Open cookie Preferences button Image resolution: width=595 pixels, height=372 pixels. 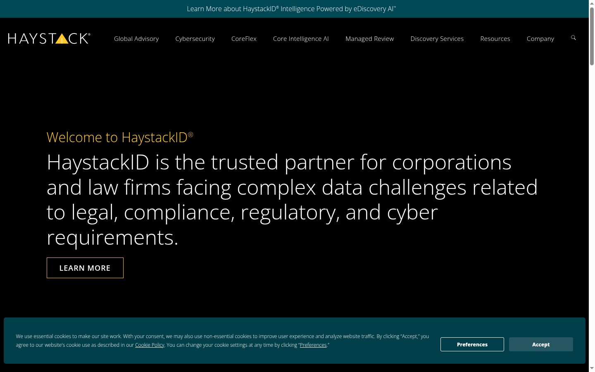tap(472, 344)
